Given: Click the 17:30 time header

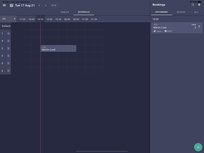Looking at the screenshot, I should pyautogui.click(x=23, y=19).
